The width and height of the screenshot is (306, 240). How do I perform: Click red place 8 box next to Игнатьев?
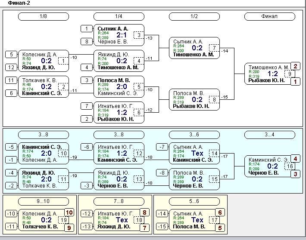click(x=144, y=212)
